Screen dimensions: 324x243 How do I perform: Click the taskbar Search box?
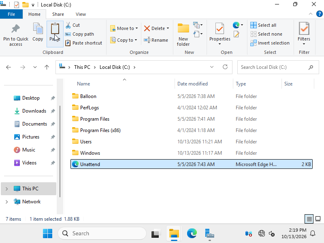pos(102,234)
